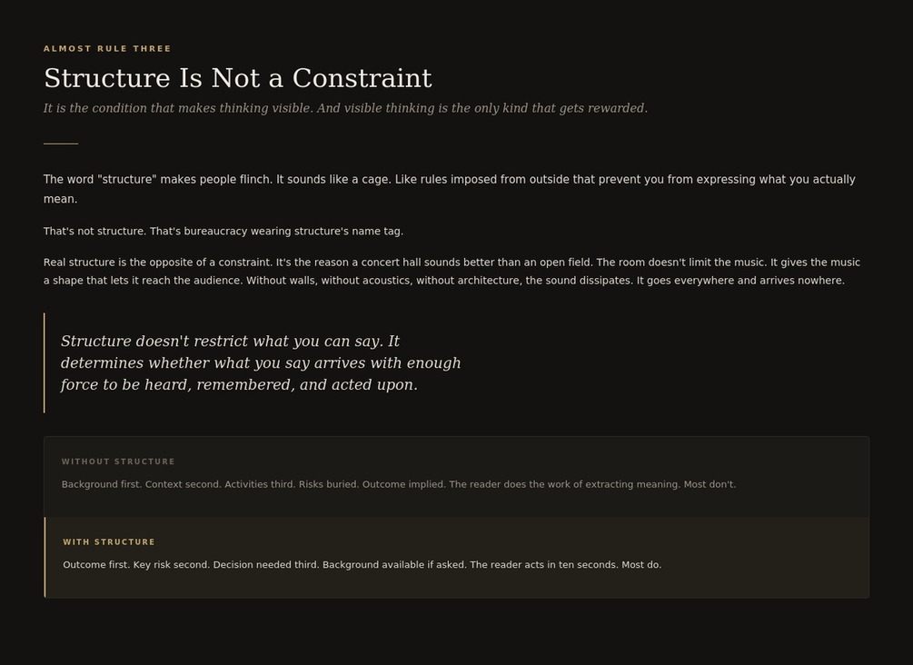Click the 'Almost Rule Three' eyebrow label
The image size is (913, 665).
[x=107, y=49]
